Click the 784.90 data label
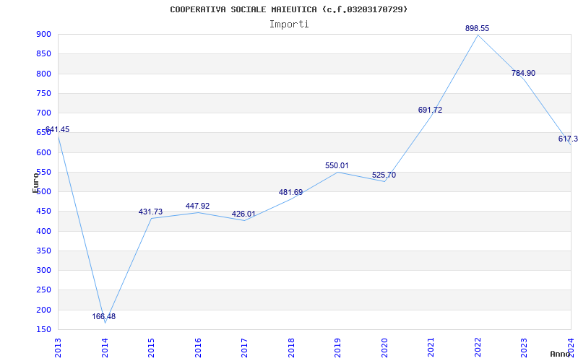 pyautogui.click(x=523, y=73)
